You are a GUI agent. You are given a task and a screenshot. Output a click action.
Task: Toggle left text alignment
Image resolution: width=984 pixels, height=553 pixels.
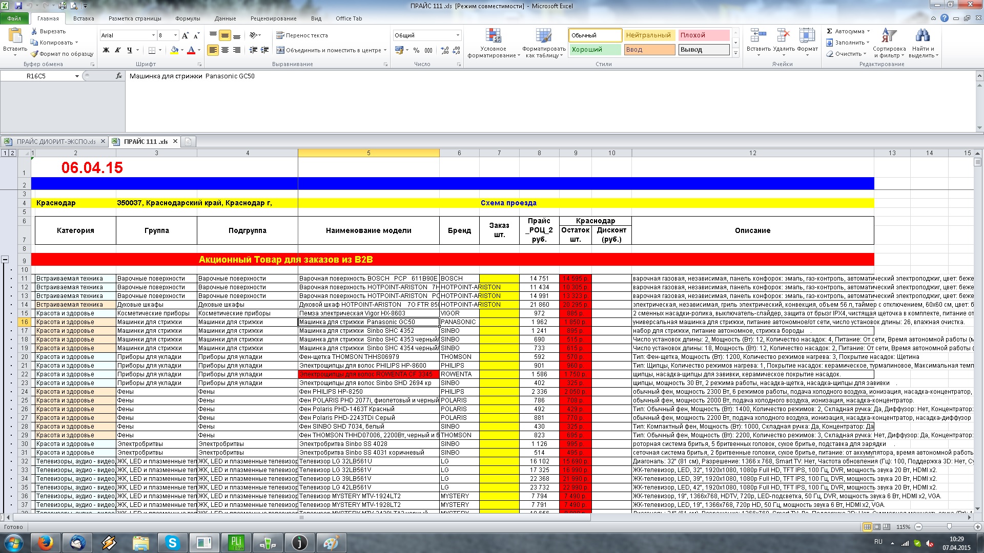point(213,50)
